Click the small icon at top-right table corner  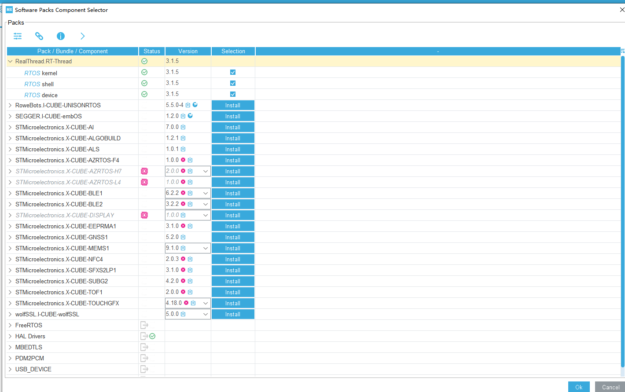pos(622,51)
